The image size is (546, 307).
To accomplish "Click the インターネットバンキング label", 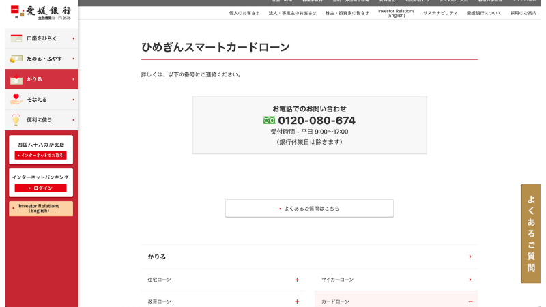I will (40, 177).
